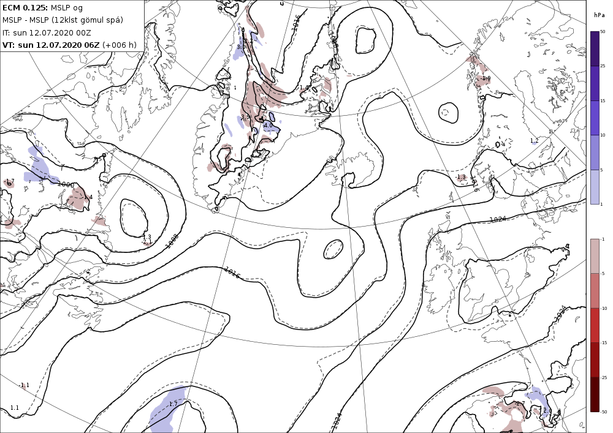Click the 'IT: sun 12.07.2020 00Z' initial time line
This screenshot has width=613, height=433.
coord(47,32)
